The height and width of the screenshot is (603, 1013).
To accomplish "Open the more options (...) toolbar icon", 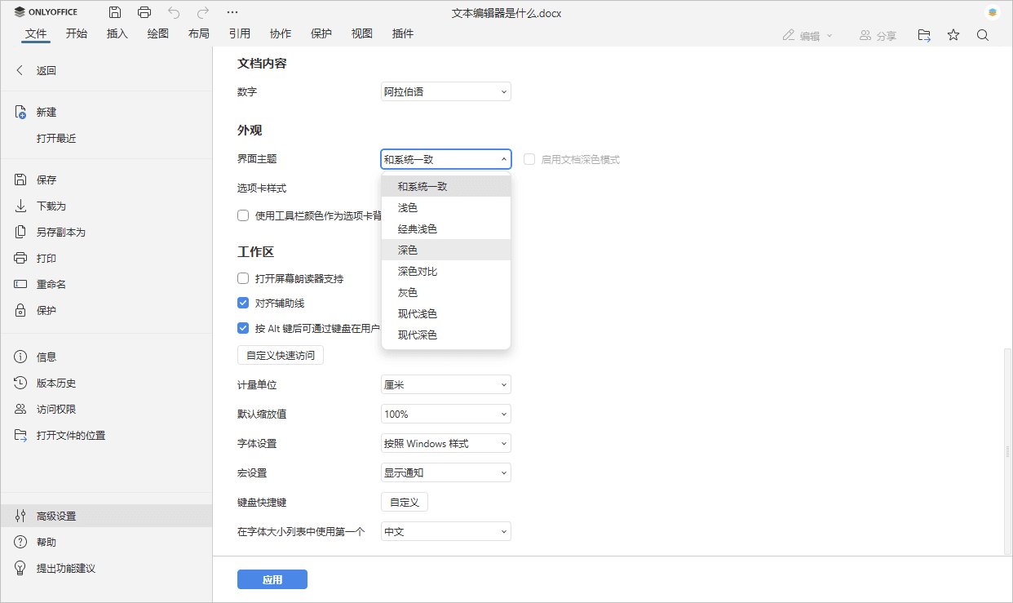I will coord(232,12).
